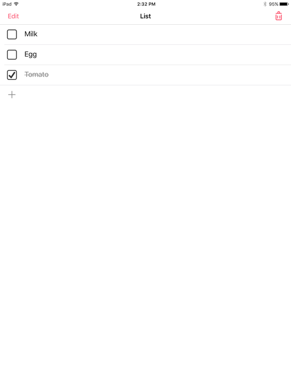Uncheck the Tomato checkbox
This screenshot has height=388, width=291.
[x=12, y=75]
